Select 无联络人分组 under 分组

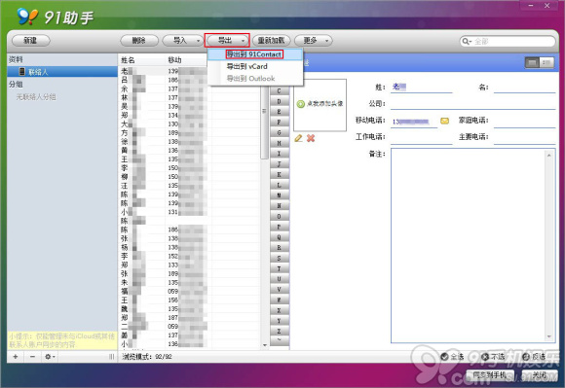pos(36,96)
